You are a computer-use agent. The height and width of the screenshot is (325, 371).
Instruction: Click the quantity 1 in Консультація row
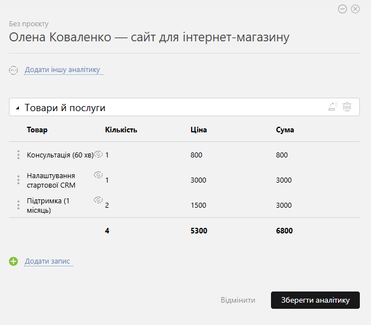pos(107,155)
